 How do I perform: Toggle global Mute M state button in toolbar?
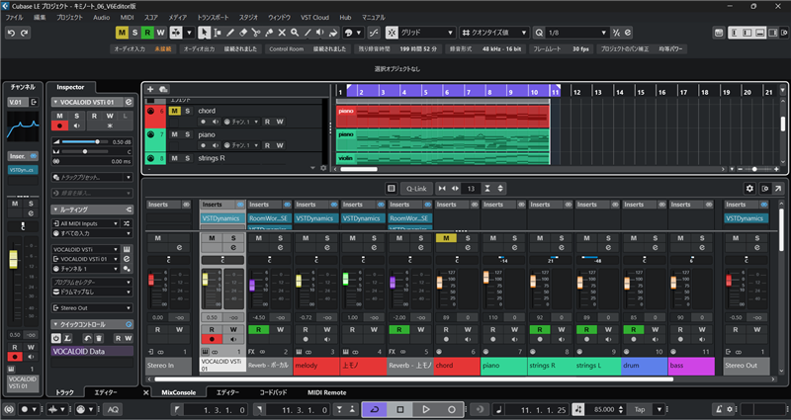coord(122,33)
